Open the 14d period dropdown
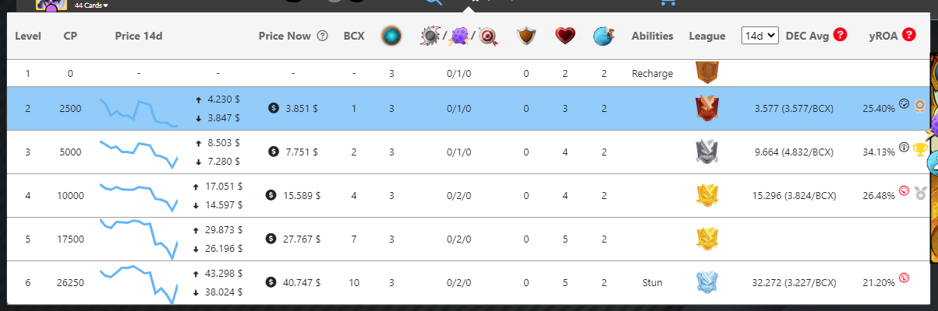Screen dimensions: 938x311 759,36
